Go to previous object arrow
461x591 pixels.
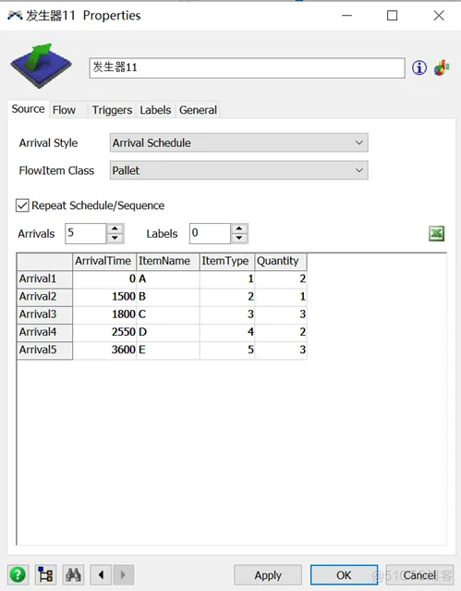(x=101, y=574)
